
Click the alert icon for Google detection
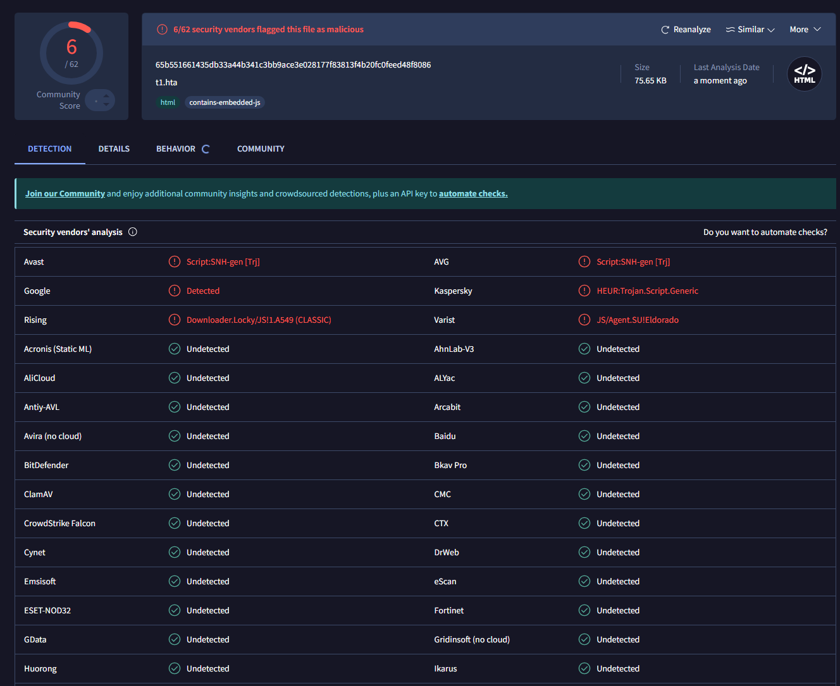tap(175, 291)
